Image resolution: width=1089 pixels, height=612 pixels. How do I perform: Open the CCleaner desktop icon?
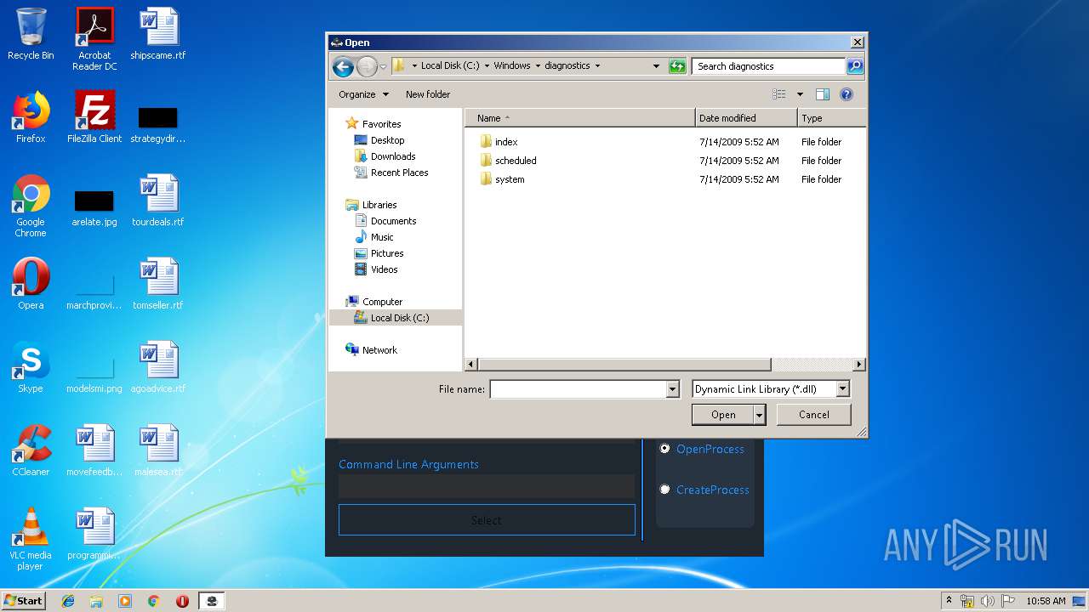(x=31, y=450)
